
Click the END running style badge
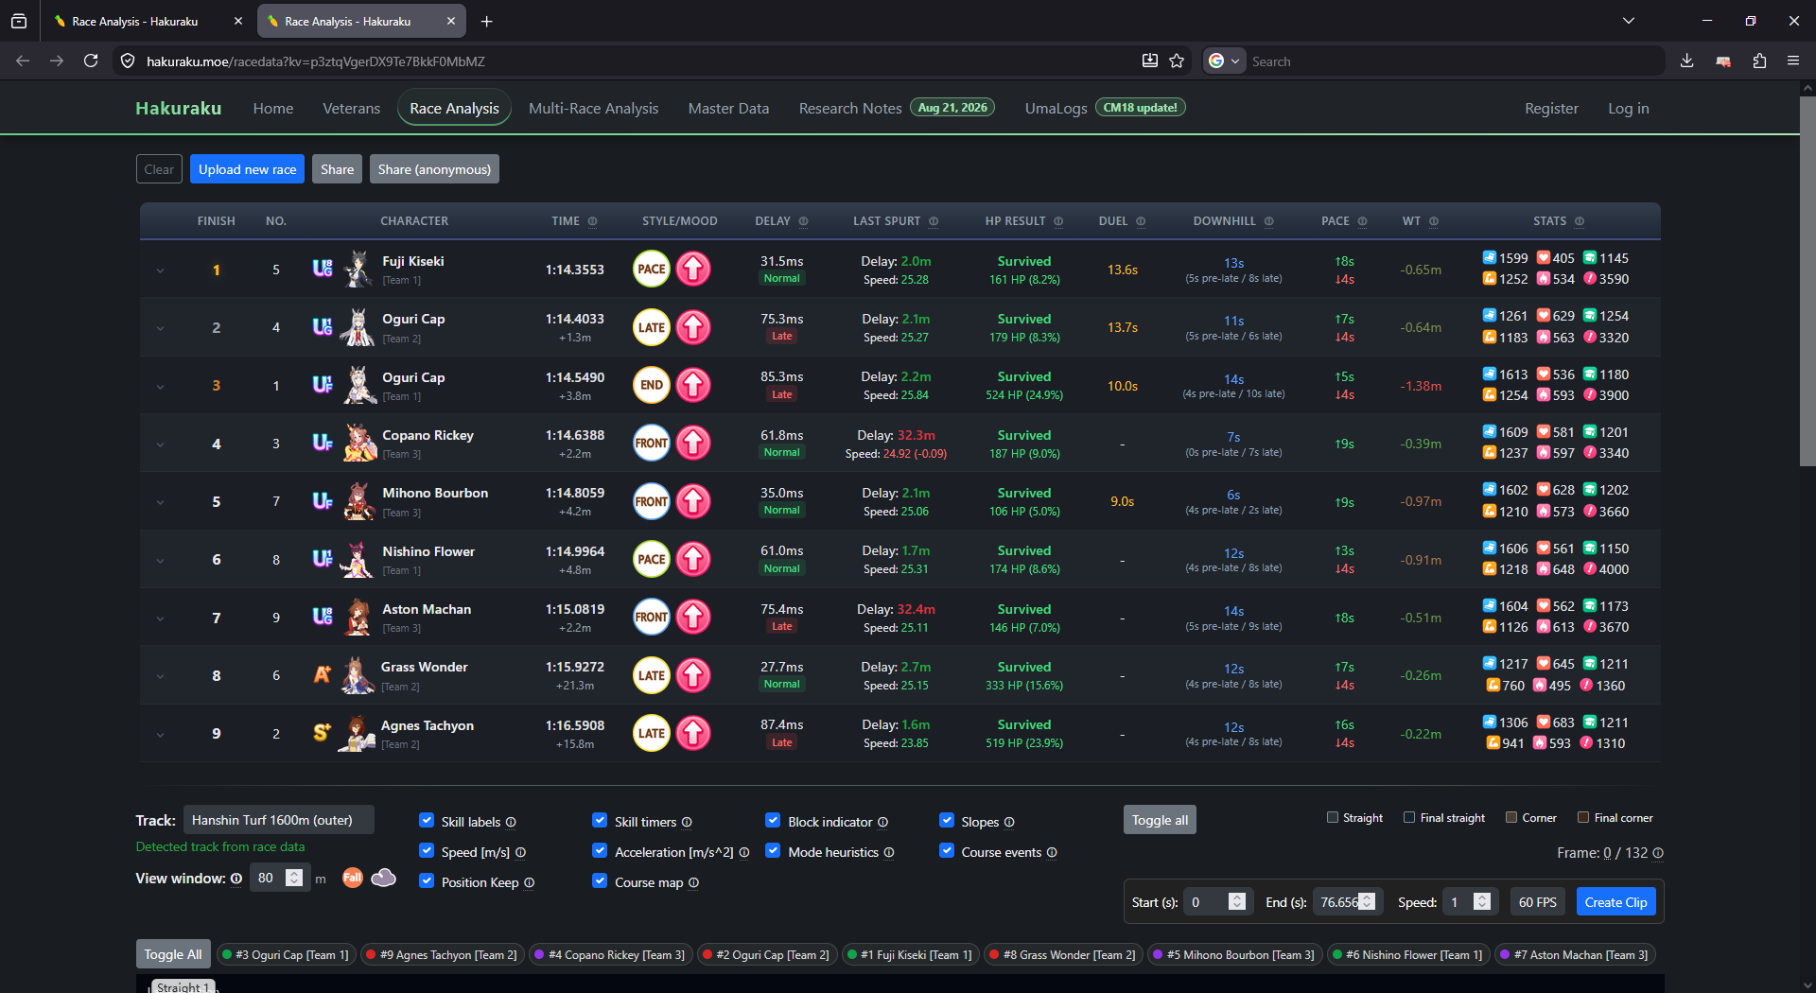point(652,385)
